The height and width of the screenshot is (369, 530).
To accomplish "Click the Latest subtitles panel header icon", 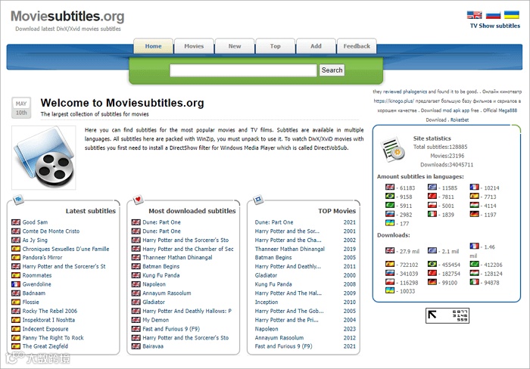I will point(19,200).
